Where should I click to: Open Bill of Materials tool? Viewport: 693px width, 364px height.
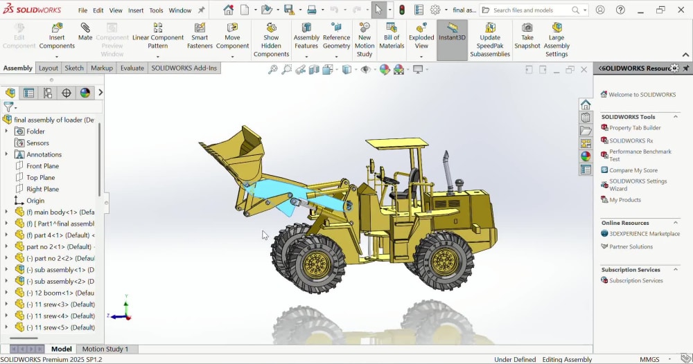tap(392, 36)
